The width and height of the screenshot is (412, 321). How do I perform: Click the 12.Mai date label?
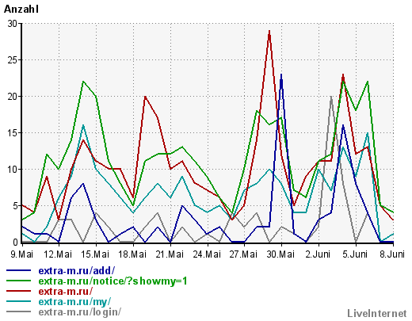pyautogui.click(x=58, y=254)
